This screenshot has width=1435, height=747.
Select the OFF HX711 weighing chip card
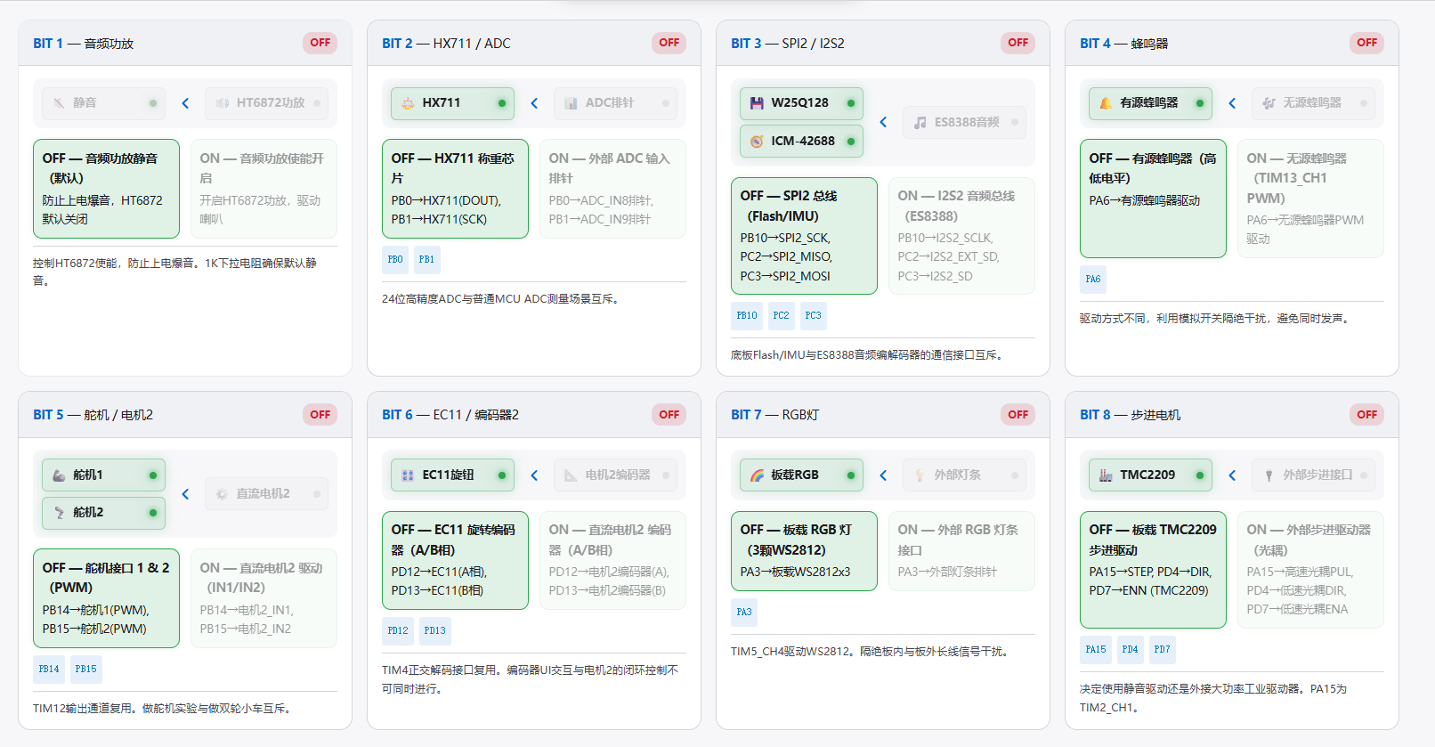click(455, 189)
